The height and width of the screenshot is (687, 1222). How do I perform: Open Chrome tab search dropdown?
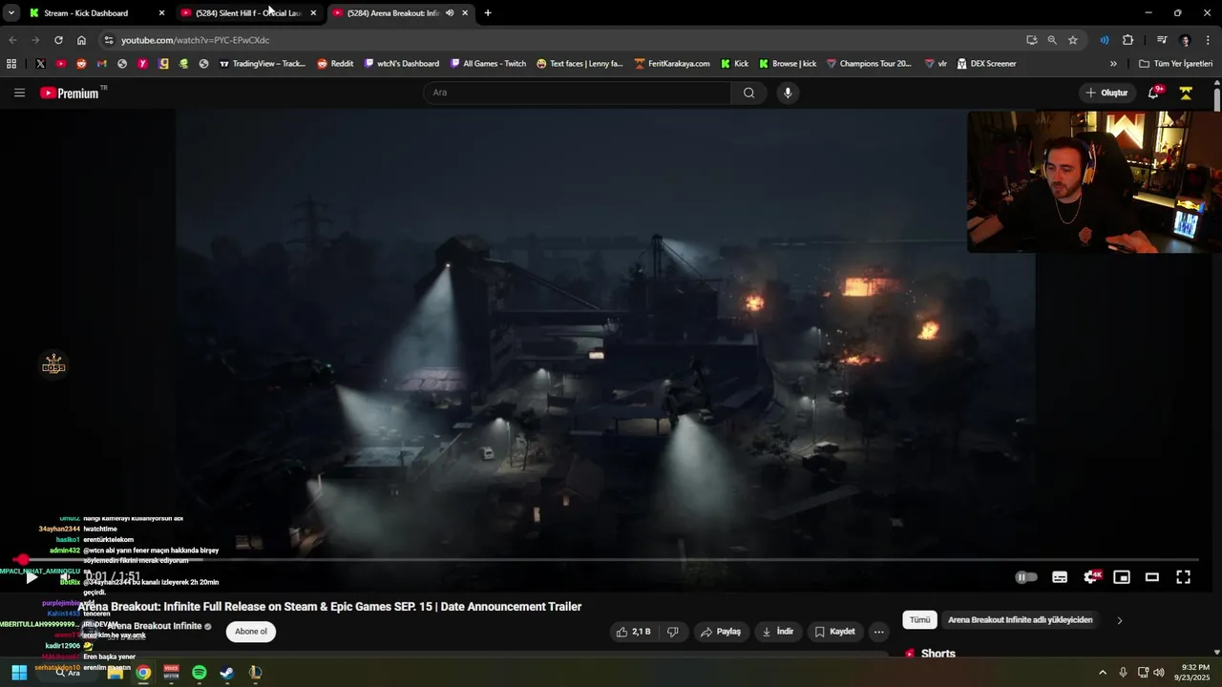[x=11, y=13]
